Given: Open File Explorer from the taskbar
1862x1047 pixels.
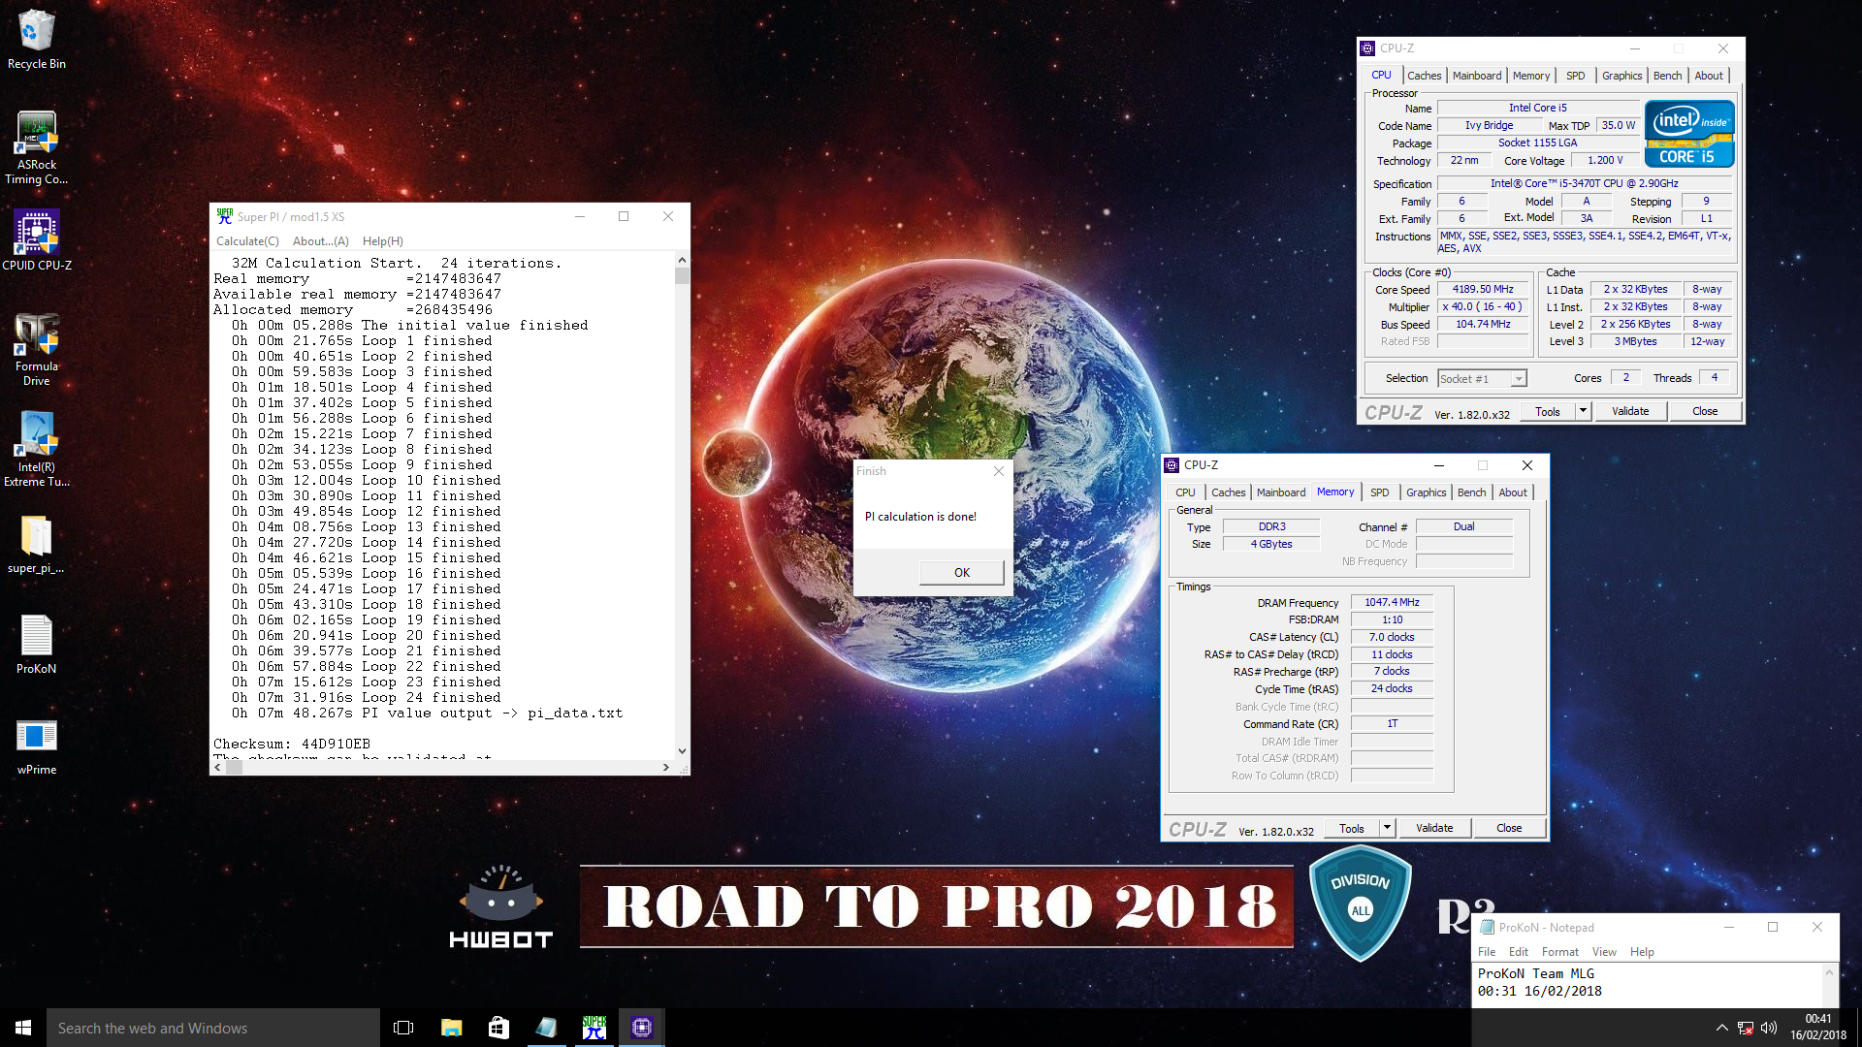Looking at the screenshot, I should [451, 1028].
